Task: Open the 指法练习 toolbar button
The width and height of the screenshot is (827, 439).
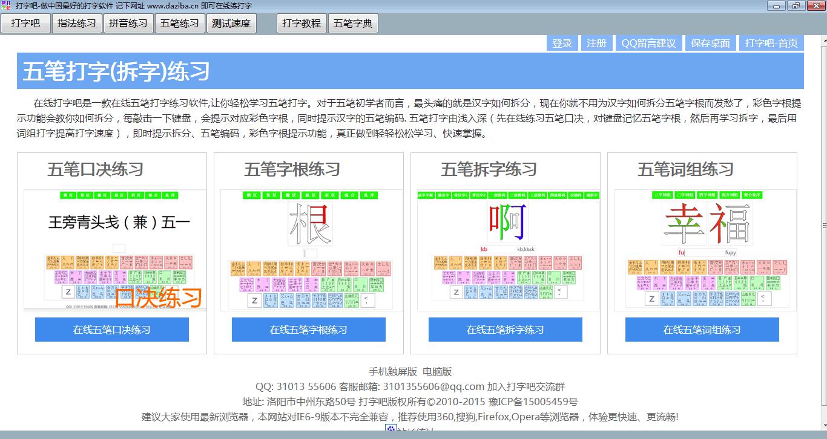Action: point(77,24)
